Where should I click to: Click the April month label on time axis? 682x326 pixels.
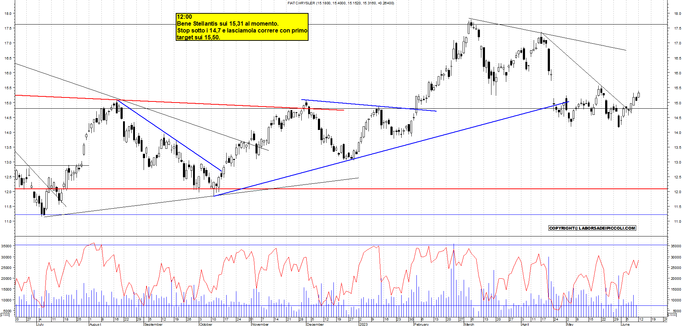coord(525,324)
